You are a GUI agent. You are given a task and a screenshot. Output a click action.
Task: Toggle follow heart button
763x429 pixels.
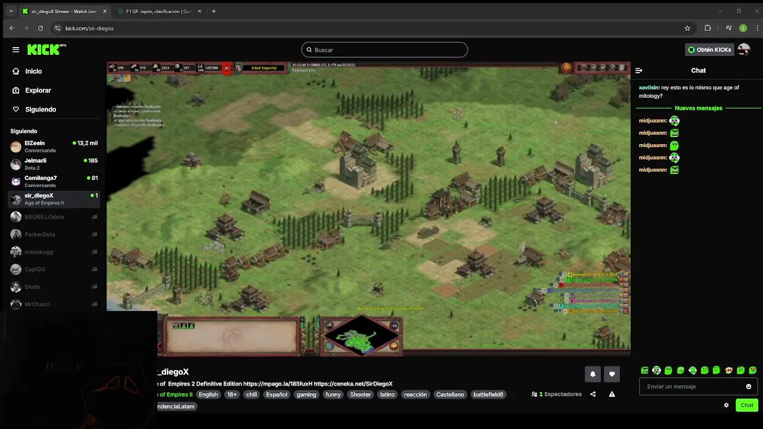click(x=612, y=374)
